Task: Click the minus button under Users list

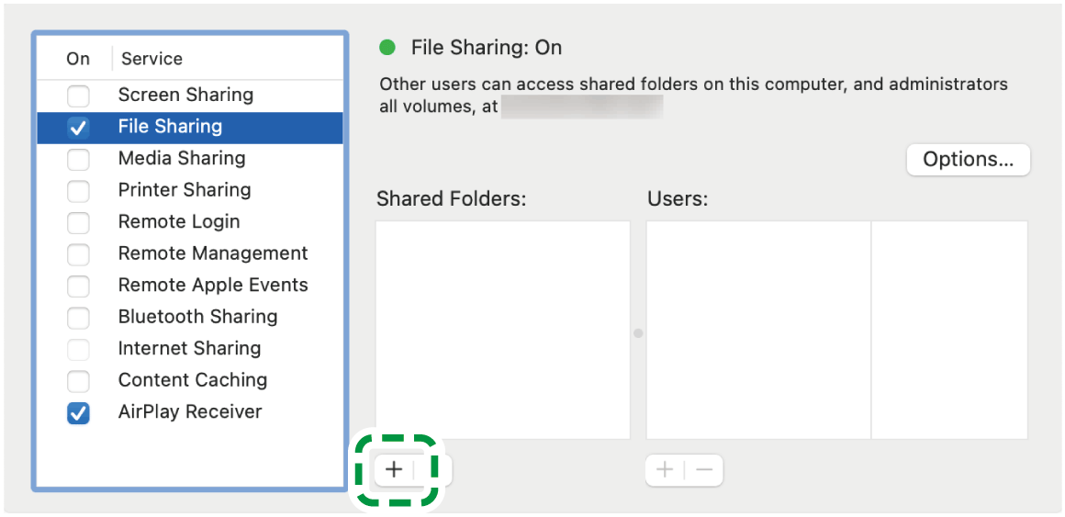Action: [x=704, y=470]
